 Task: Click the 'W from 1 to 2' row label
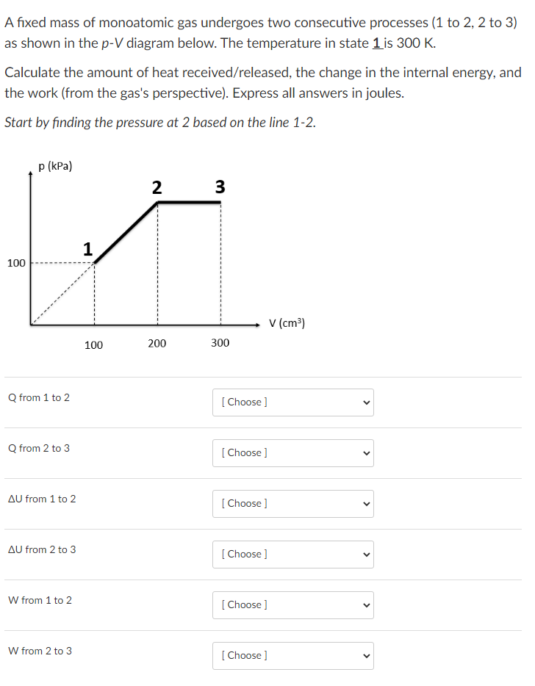point(40,600)
